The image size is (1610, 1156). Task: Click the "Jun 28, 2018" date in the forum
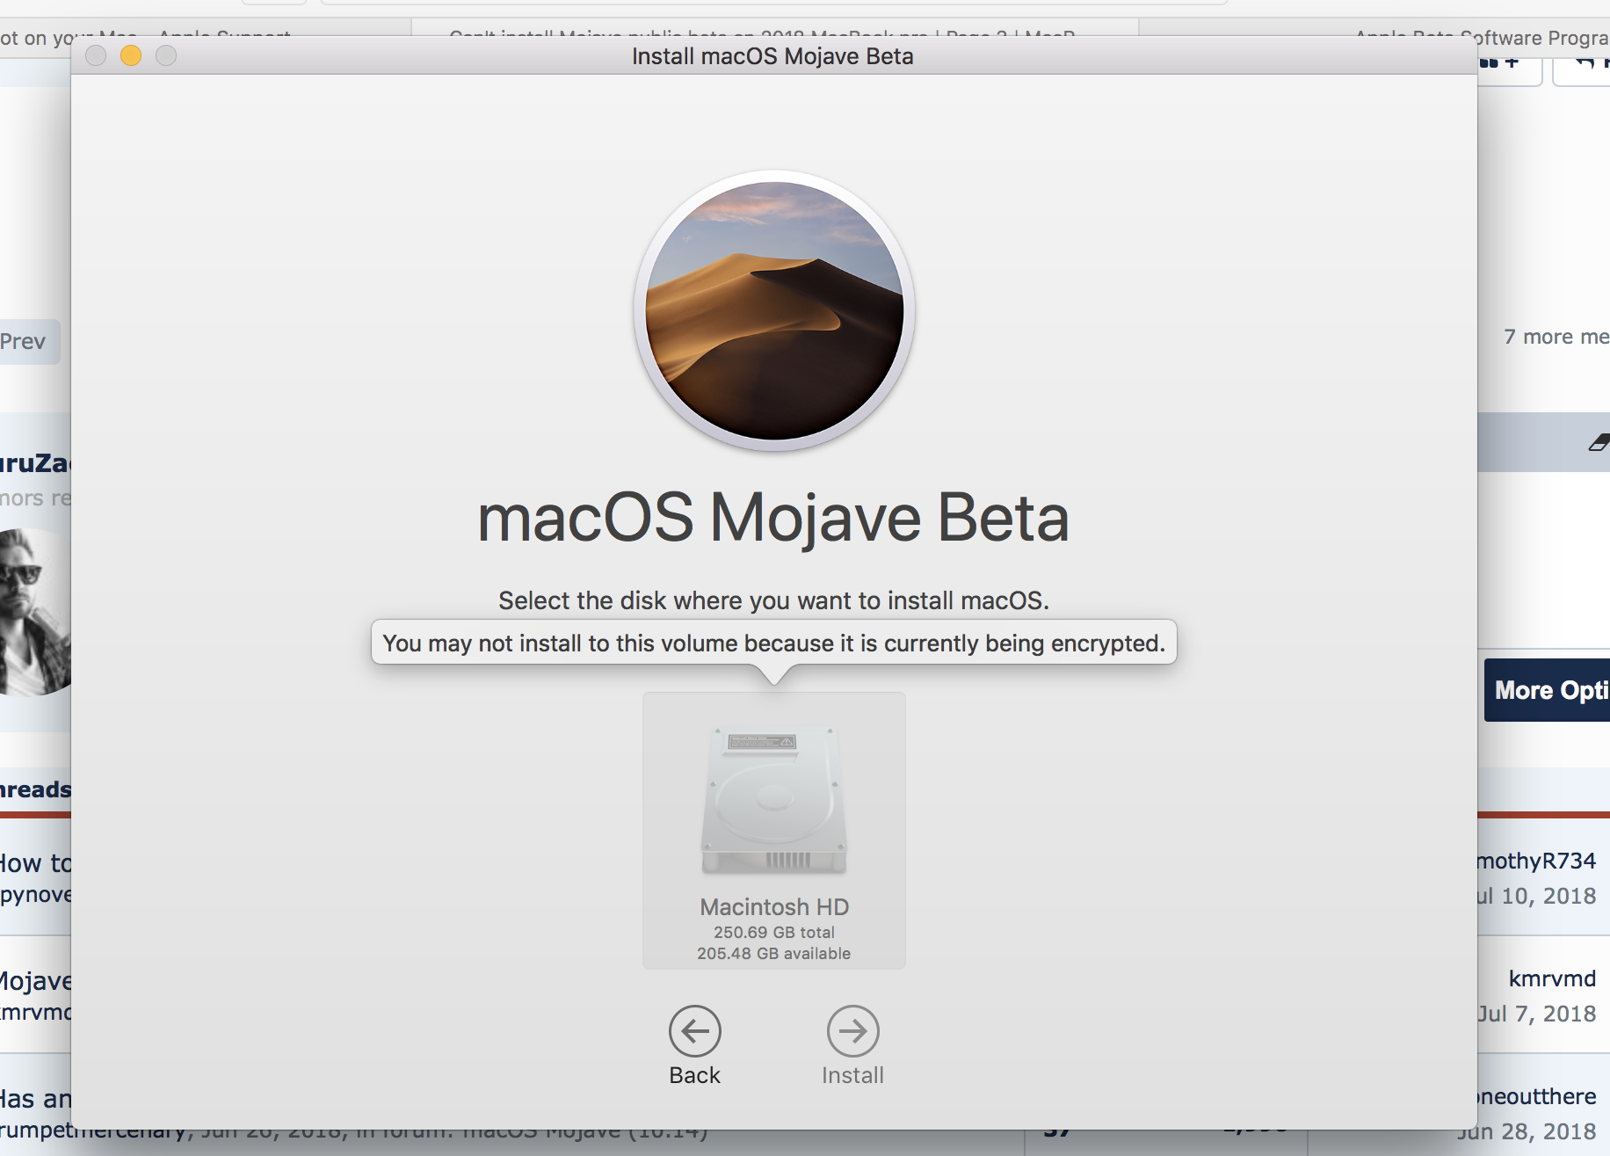(1527, 1131)
